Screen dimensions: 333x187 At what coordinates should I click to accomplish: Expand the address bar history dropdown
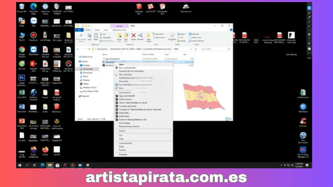pyautogui.click(x=192, y=49)
